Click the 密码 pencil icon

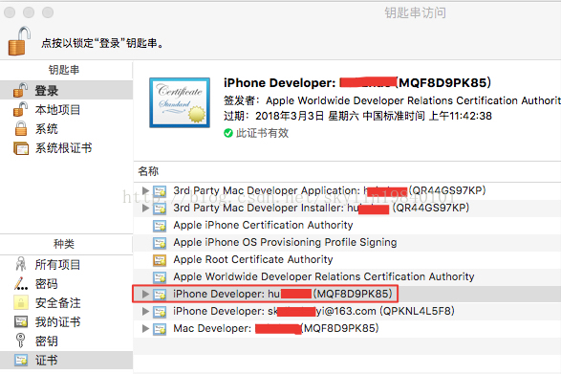tap(21, 283)
